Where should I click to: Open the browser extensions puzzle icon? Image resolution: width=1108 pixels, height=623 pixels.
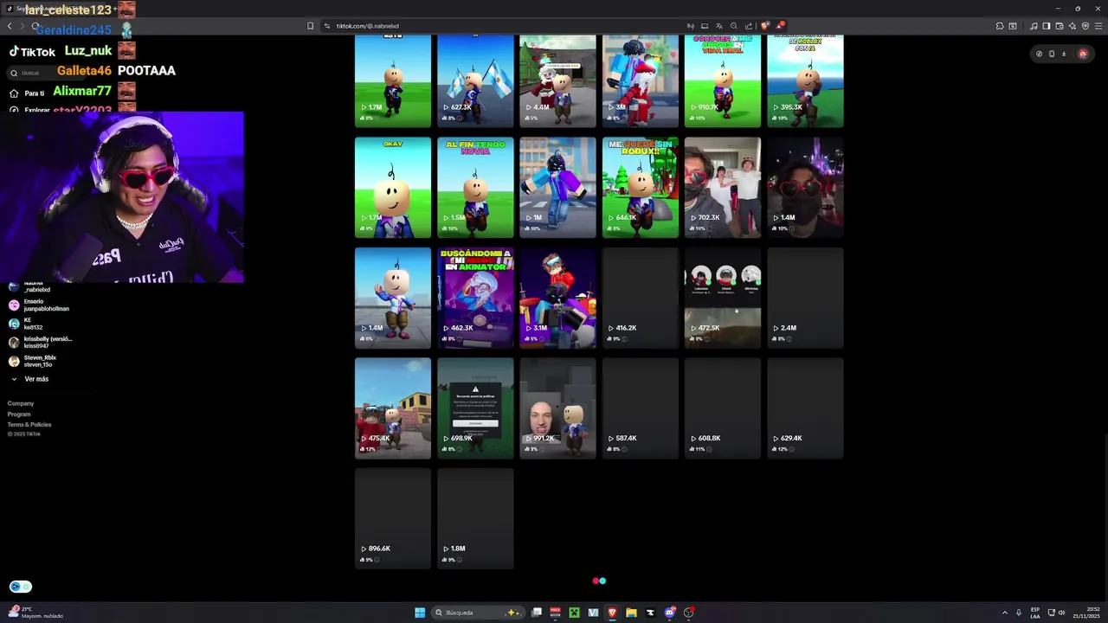click(1000, 26)
